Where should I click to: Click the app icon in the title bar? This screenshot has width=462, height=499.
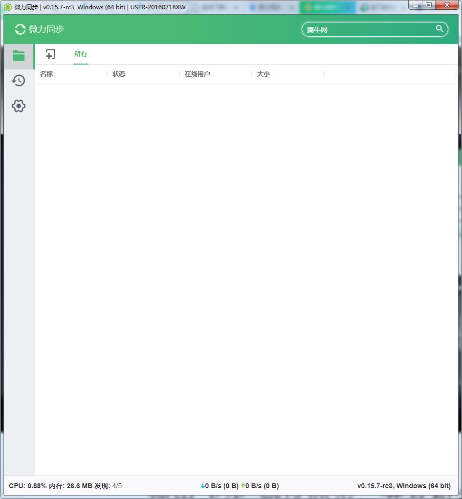pos(7,7)
